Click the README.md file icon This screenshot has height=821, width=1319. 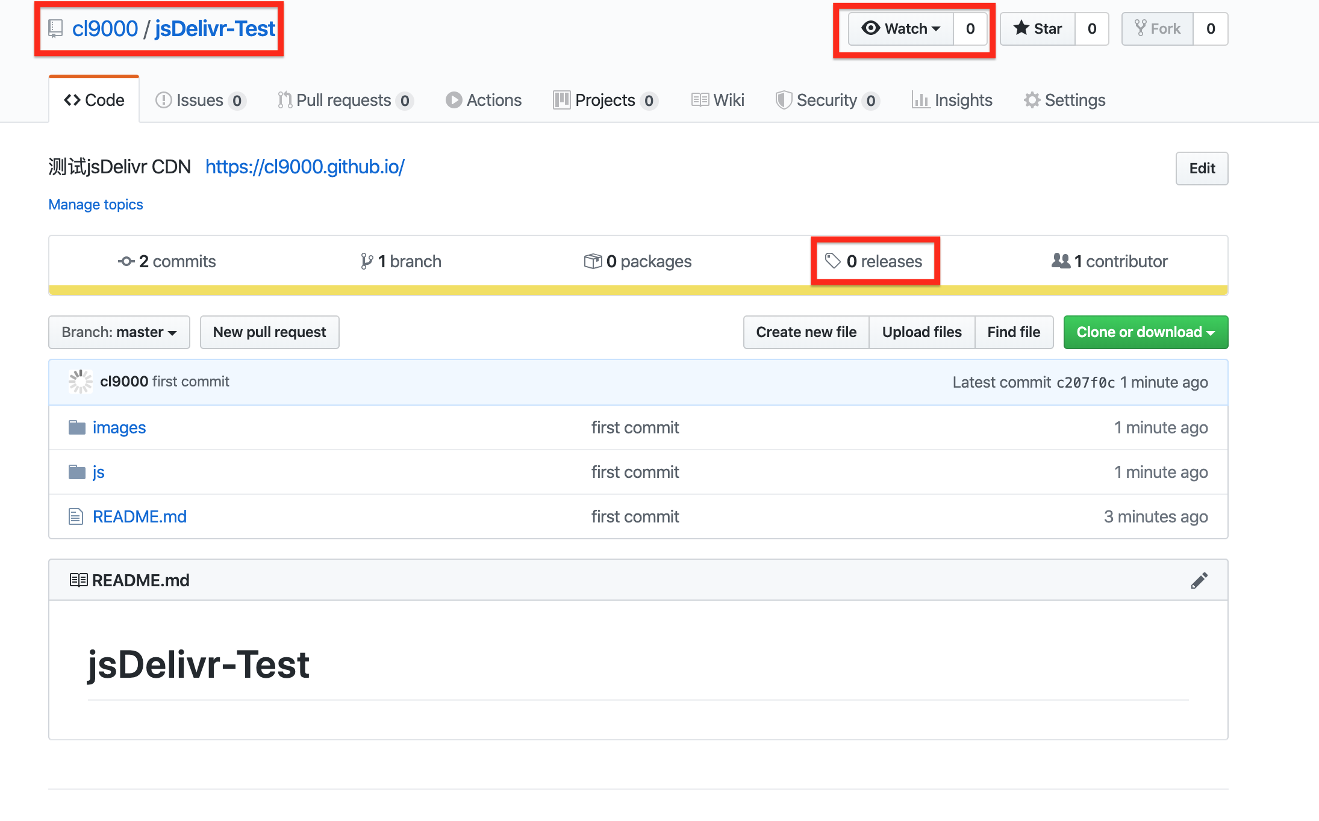(76, 516)
